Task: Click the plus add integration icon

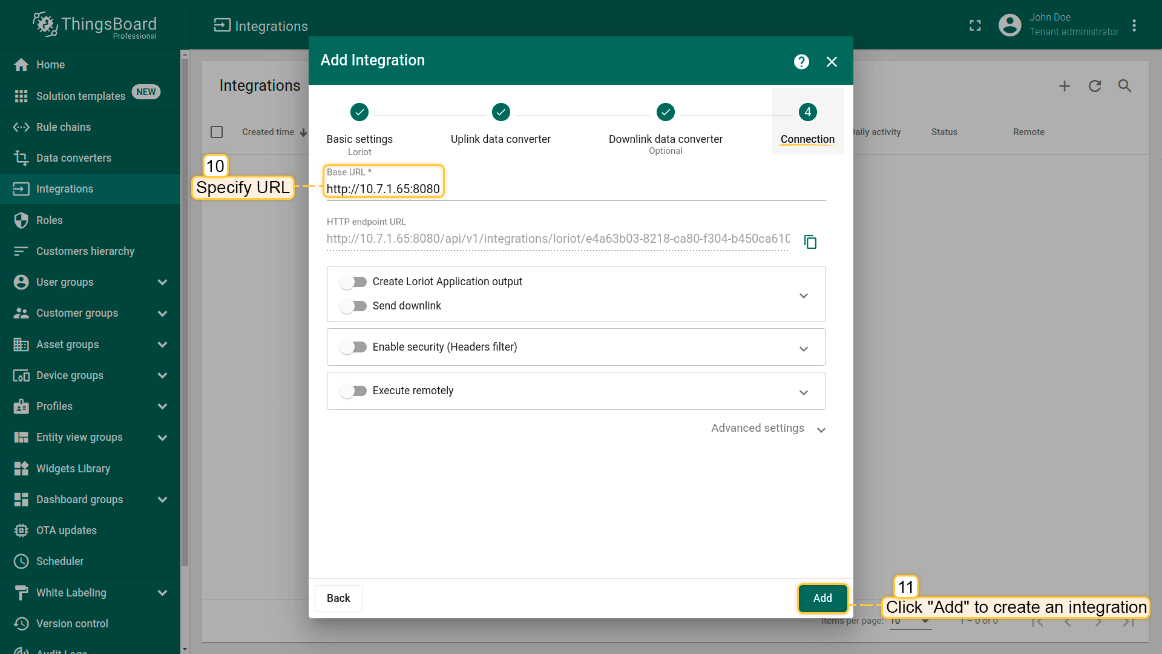Action: (1065, 86)
